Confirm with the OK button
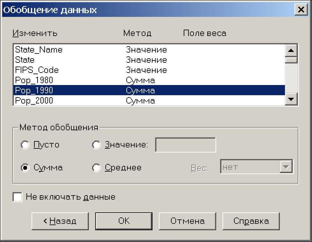 [x=124, y=221]
